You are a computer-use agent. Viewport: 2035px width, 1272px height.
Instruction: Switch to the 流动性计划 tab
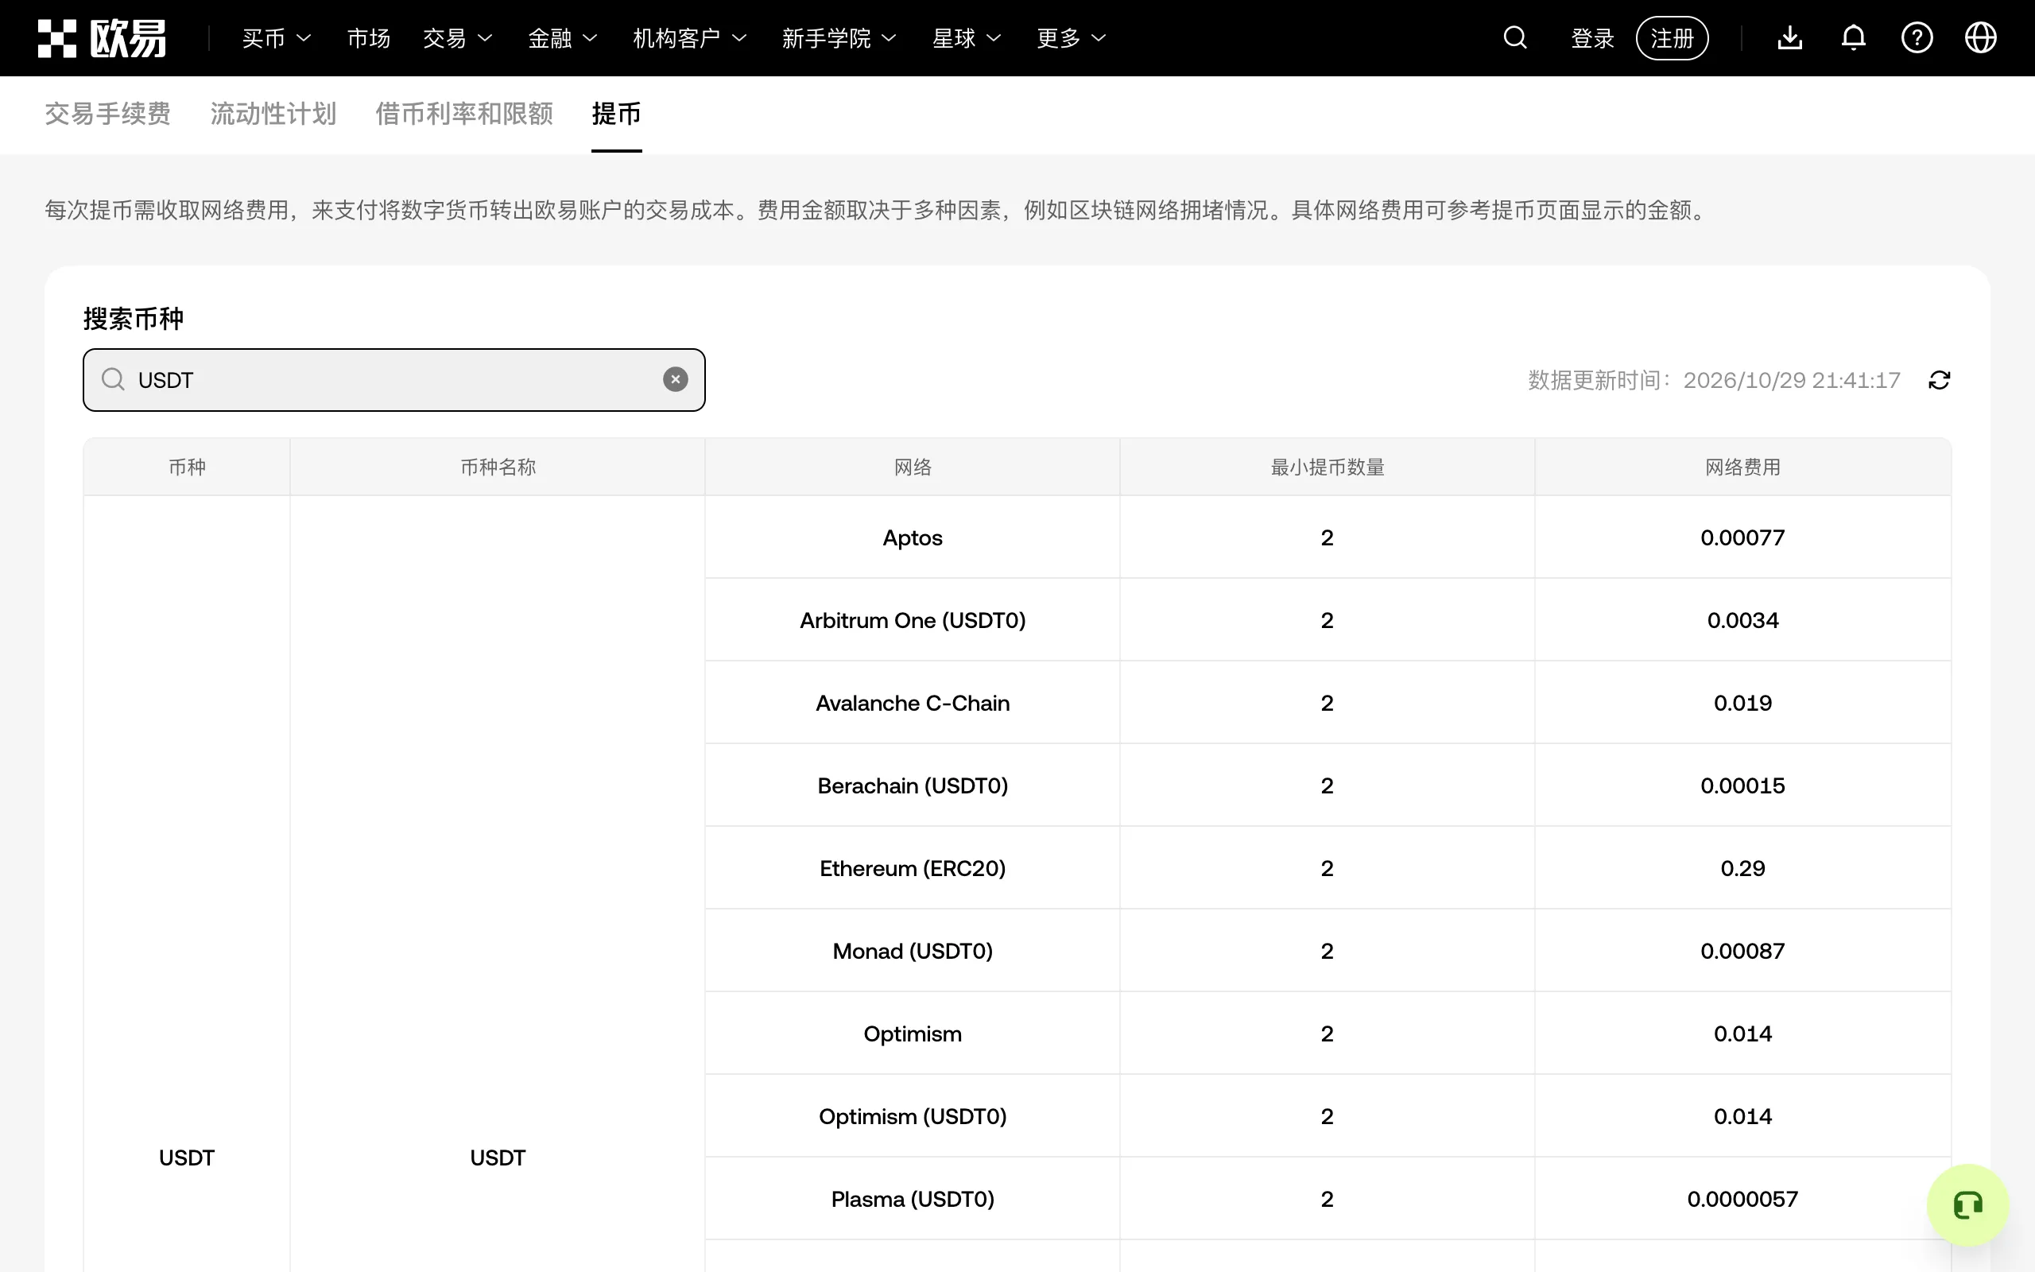pyautogui.click(x=273, y=114)
